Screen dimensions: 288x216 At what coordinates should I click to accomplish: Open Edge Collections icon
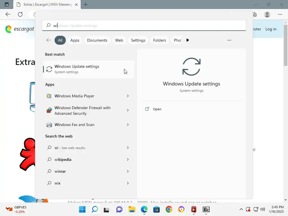tap(255, 15)
